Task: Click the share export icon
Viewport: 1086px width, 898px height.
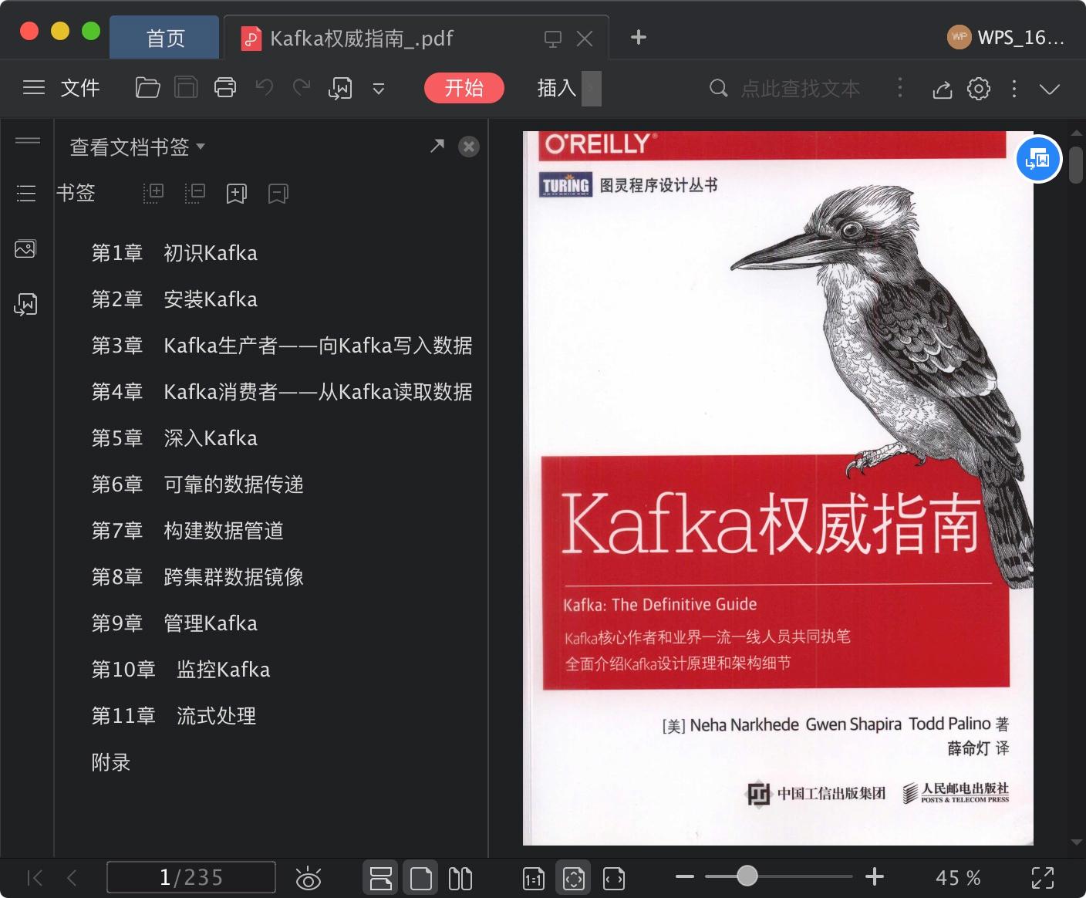Action: (x=943, y=89)
